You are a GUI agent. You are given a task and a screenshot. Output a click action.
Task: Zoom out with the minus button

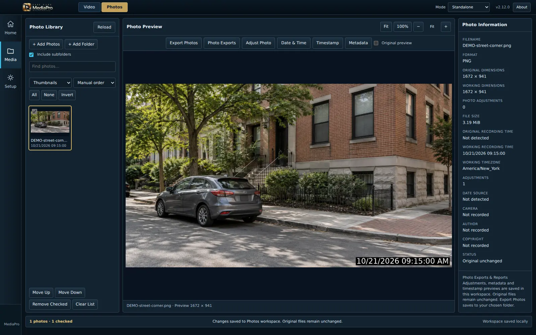(x=418, y=27)
